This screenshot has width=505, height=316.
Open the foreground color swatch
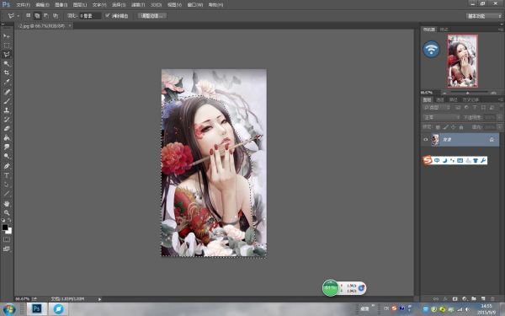click(x=5, y=228)
